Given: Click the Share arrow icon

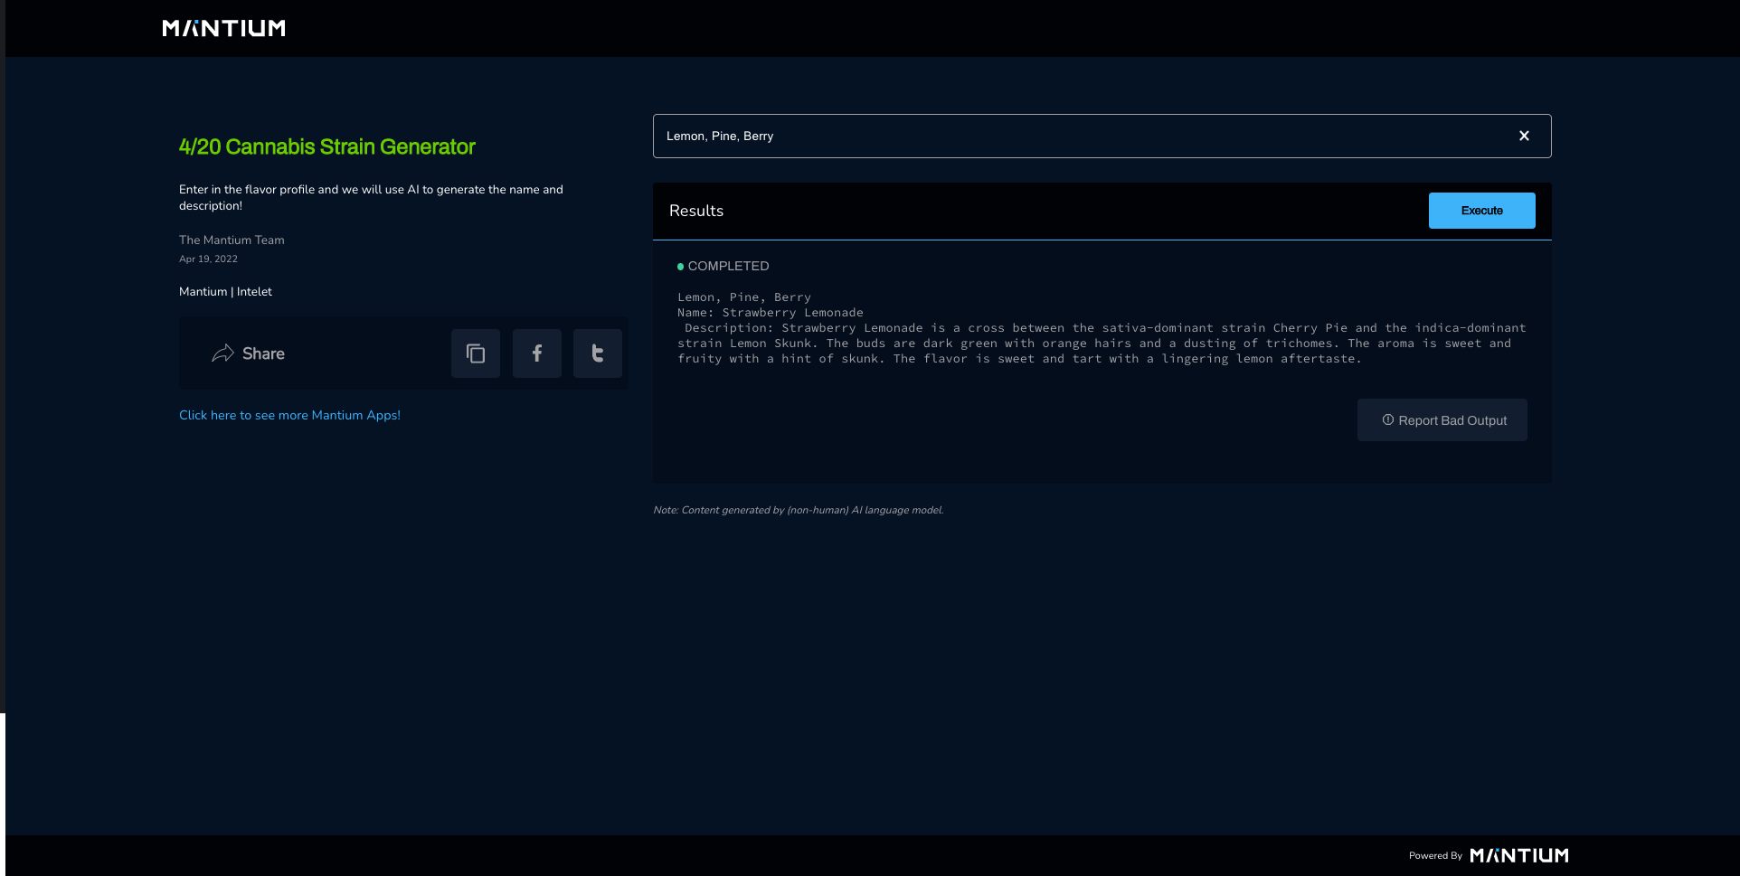Looking at the screenshot, I should tap(222, 353).
